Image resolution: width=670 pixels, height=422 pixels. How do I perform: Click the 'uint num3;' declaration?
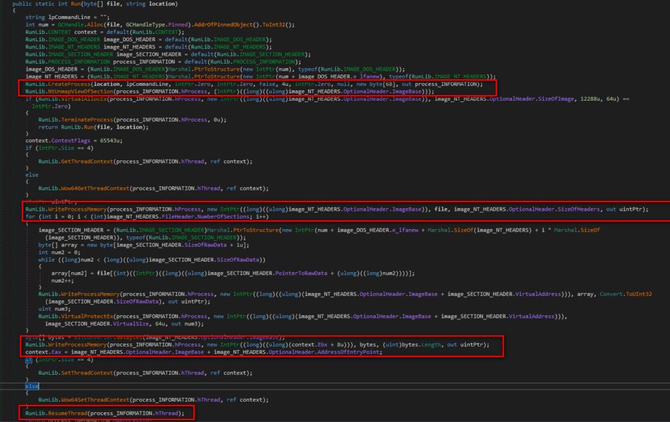pyautogui.click(x=54, y=309)
